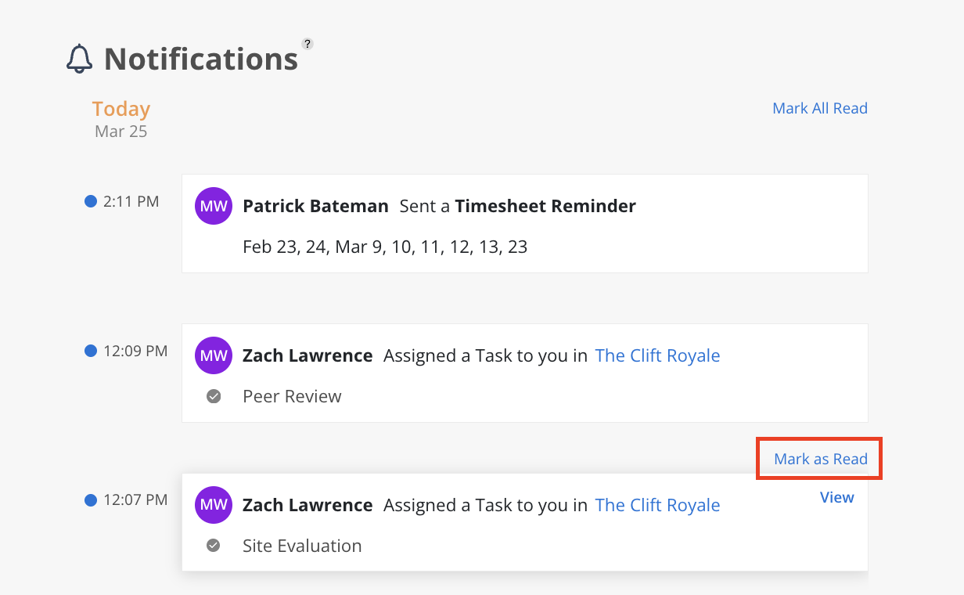Toggle the checkmark next to Site Evaluation
964x595 pixels.
[214, 546]
